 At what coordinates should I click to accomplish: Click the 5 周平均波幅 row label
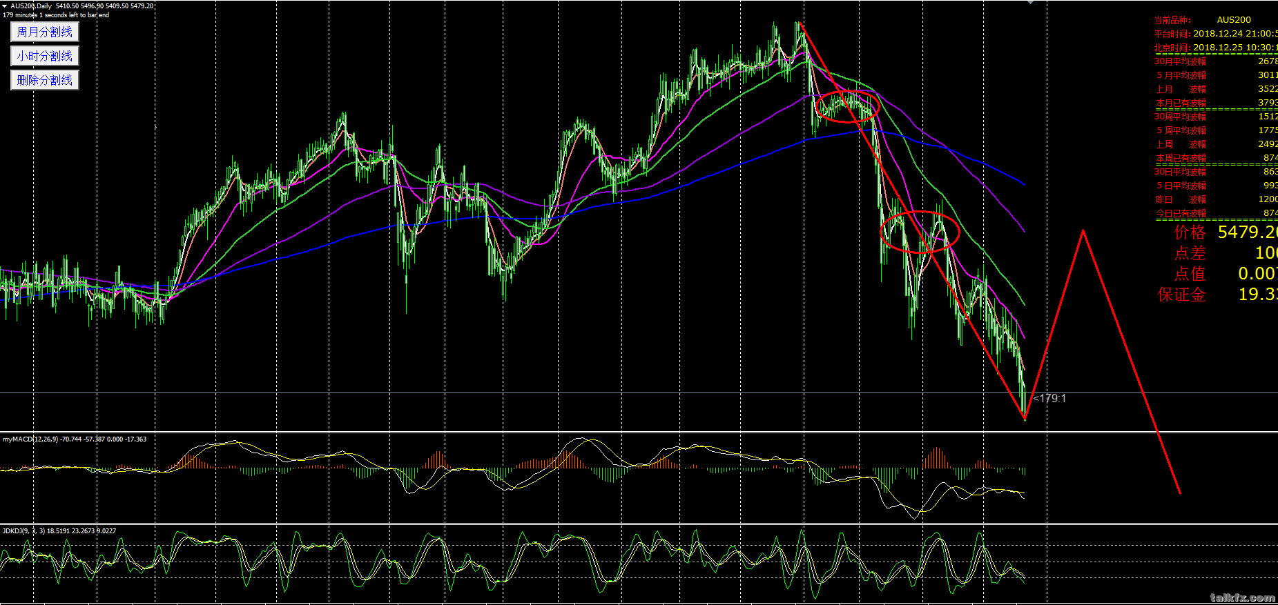point(1181,130)
